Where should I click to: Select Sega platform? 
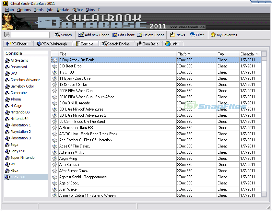click(26, 145)
